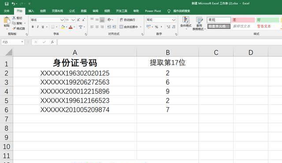Apply the red font color A
This screenshot has width=282, height=163.
point(70,27)
